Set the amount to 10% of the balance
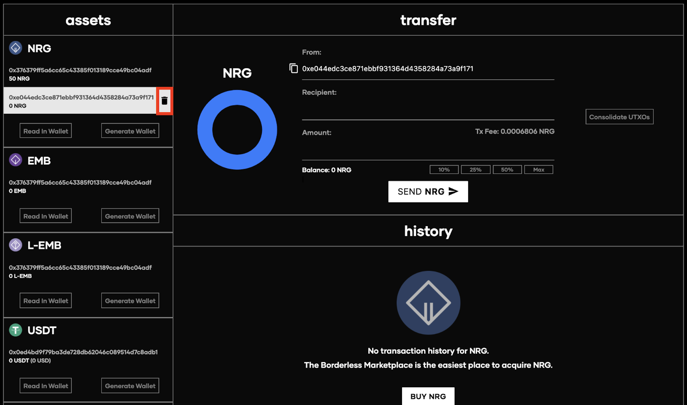This screenshot has width=687, height=405. (444, 170)
